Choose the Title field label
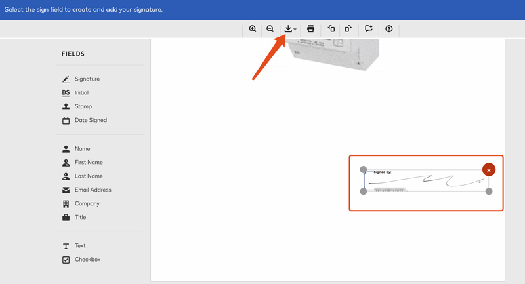Viewport: 525px width, 284px height. coord(80,217)
